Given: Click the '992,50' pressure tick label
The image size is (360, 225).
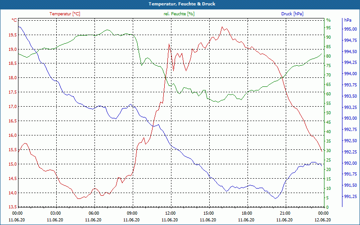Looking at the screenshot, I should (x=351, y=141).
